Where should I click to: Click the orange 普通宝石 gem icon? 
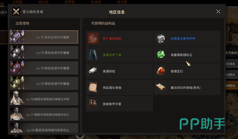pyautogui.click(x=161, y=71)
